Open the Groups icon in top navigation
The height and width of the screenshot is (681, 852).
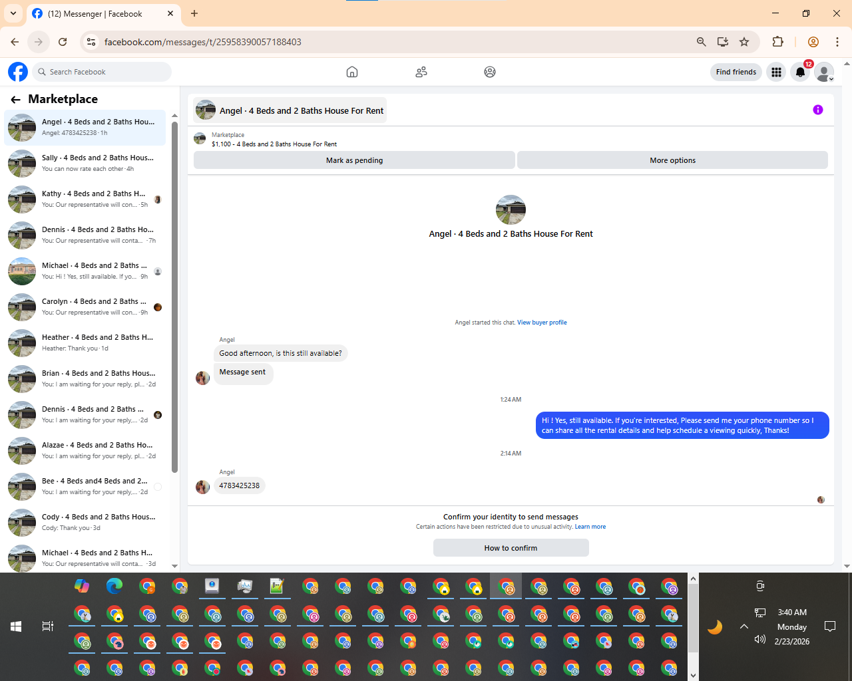coord(490,72)
